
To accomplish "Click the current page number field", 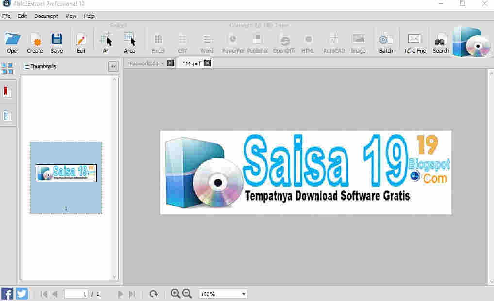I will pyautogui.click(x=76, y=294).
